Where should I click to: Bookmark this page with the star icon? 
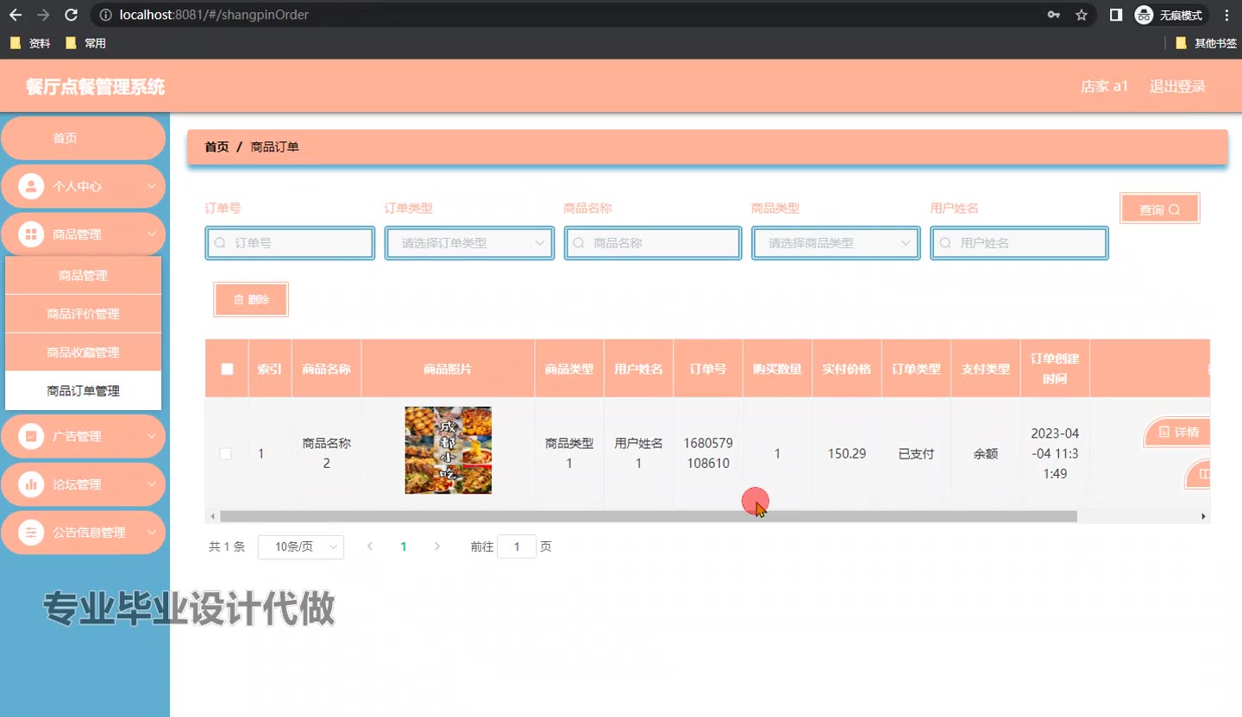coord(1081,15)
